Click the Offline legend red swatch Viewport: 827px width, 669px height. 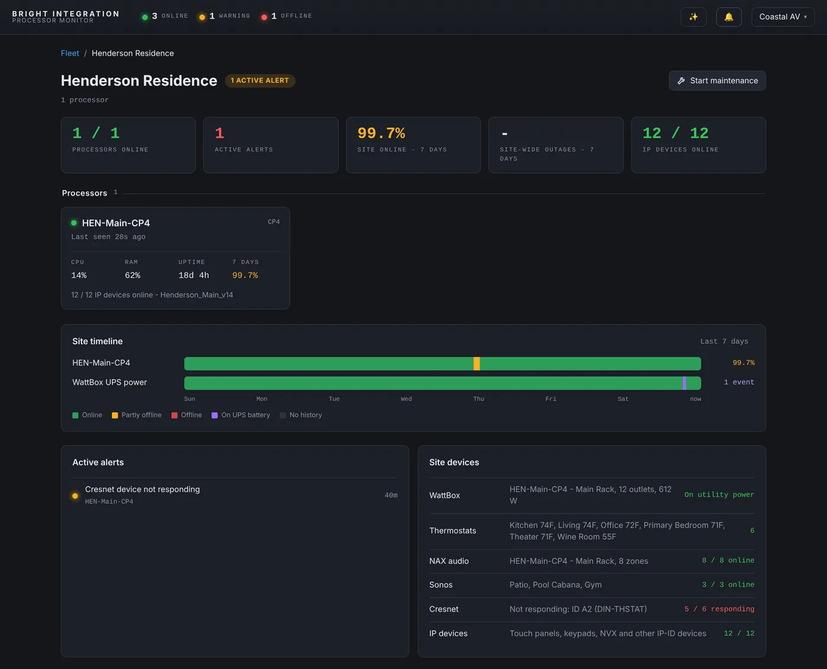coord(174,415)
